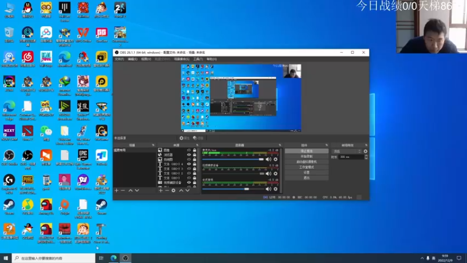Open 视频捕获设备 mixer track gear
Image resolution: width=467 pixels, height=263 pixels.
click(x=276, y=174)
